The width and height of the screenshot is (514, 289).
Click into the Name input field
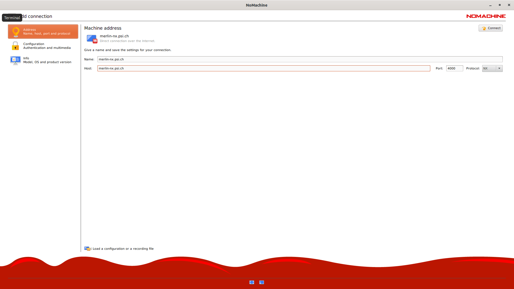(x=300, y=59)
